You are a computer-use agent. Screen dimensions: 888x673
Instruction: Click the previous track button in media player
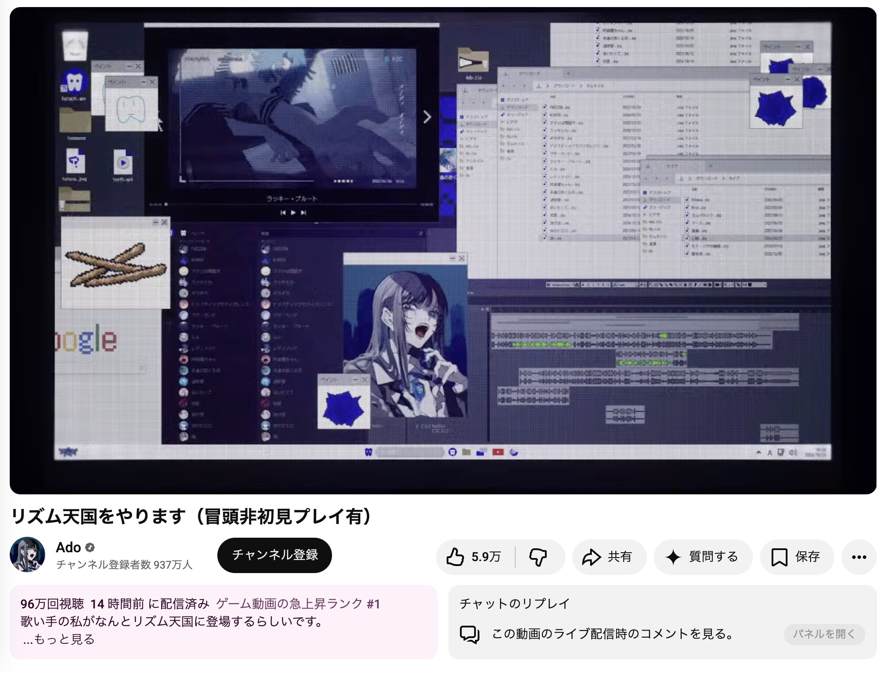click(x=283, y=213)
